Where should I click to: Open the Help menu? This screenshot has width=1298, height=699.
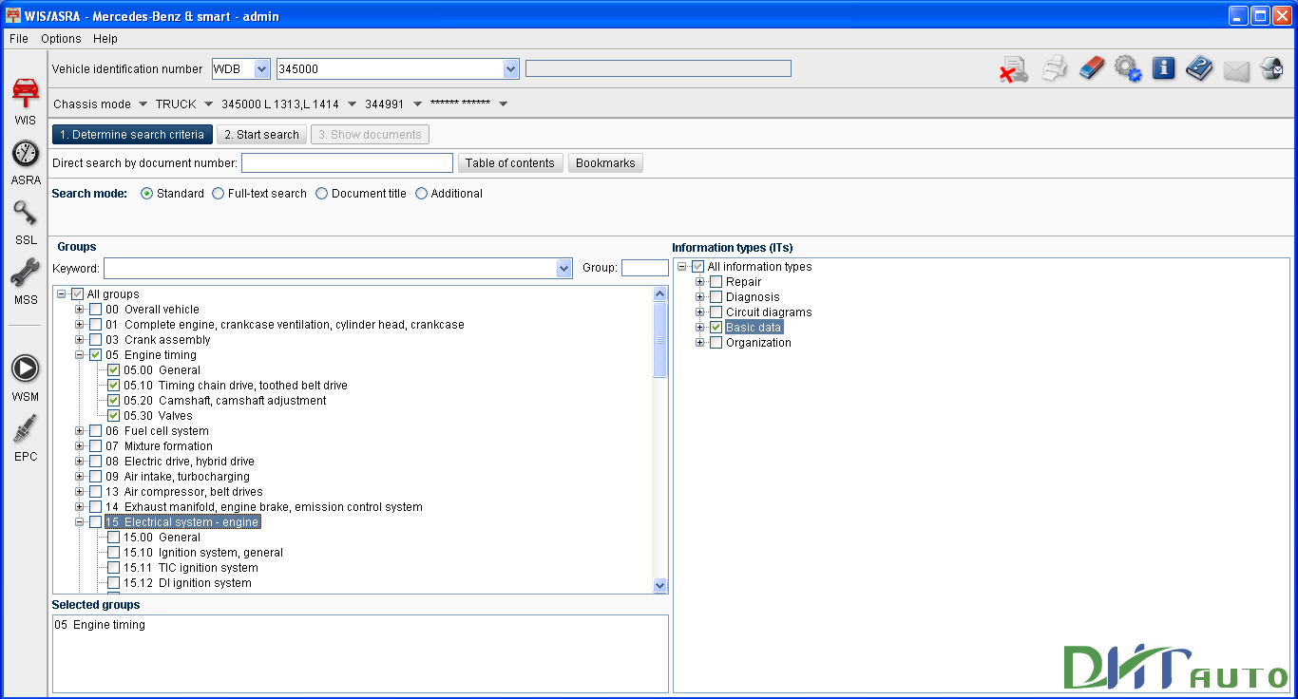click(x=105, y=39)
